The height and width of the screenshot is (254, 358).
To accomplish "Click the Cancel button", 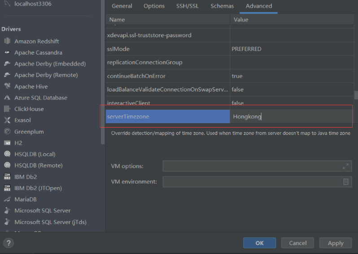I will pyautogui.click(x=298, y=243).
